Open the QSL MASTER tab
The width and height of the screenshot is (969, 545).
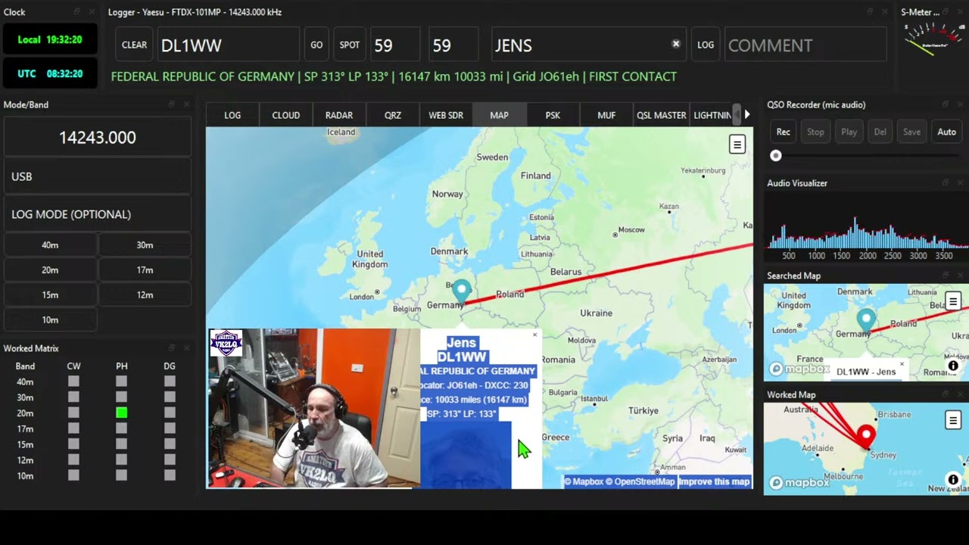click(x=661, y=115)
